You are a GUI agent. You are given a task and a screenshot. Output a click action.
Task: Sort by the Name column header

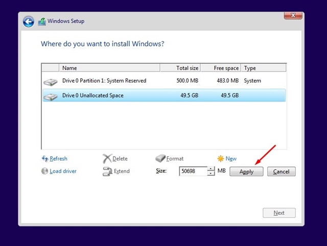pyautogui.click(x=109, y=68)
